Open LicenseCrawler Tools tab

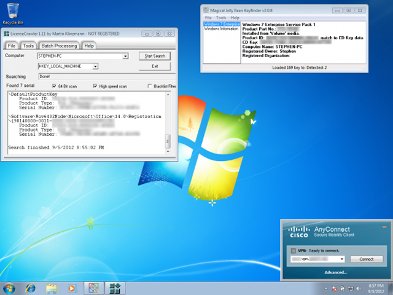coord(28,45)
